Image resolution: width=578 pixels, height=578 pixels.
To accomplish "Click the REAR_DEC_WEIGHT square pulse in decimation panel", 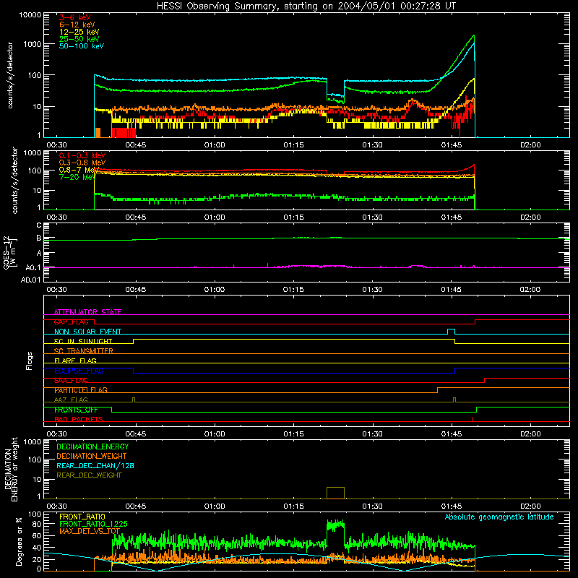I will coord(335,493).
